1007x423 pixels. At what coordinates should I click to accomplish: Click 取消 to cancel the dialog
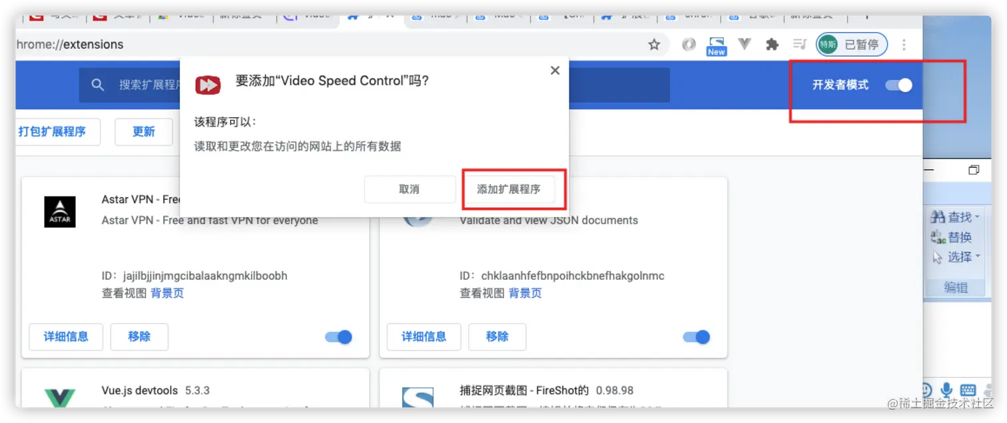pos(410,189)
